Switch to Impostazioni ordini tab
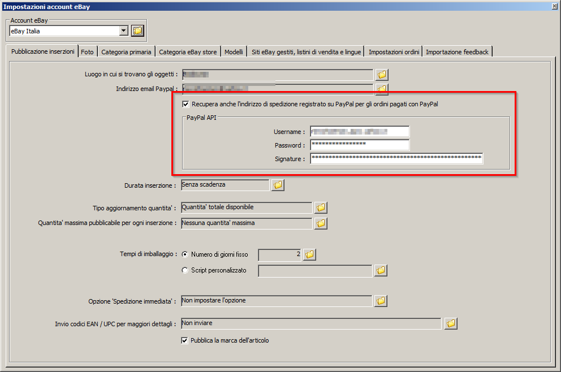Viewport: 561px width, 372px height. point(394,52)
